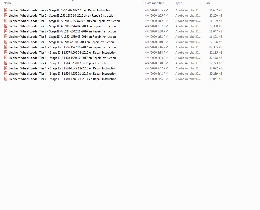This screenshot has width=260, height=210.
Task: Click PDF icon for Stage III-A L506-L514 04-2013 file
Action: pyautogui.click(x=6, y=26)
